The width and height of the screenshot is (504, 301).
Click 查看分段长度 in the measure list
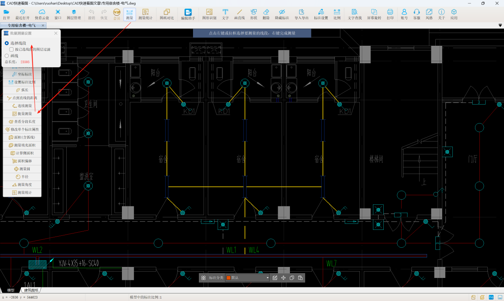coord(22,121)
